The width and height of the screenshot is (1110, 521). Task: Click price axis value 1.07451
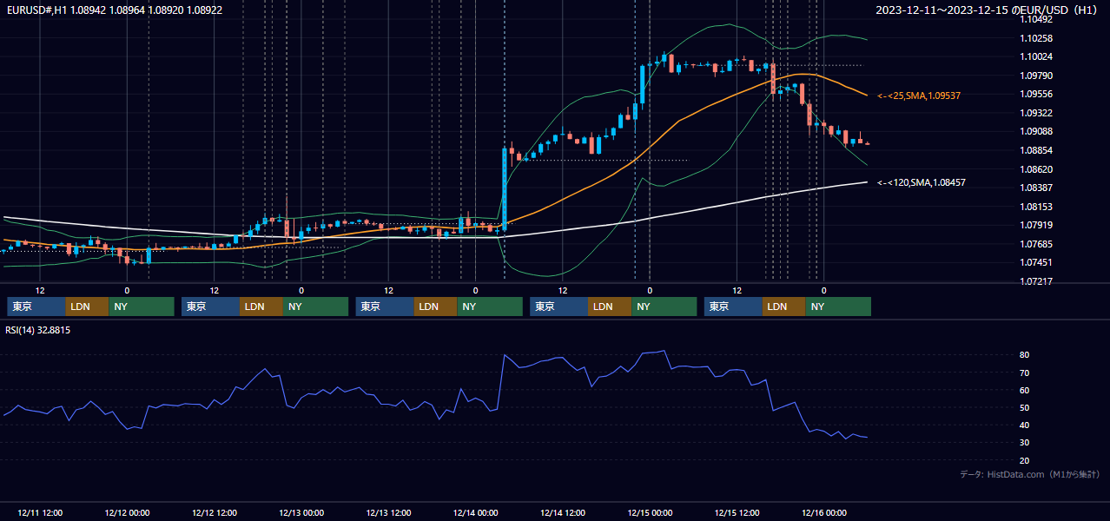[1037, 262]
